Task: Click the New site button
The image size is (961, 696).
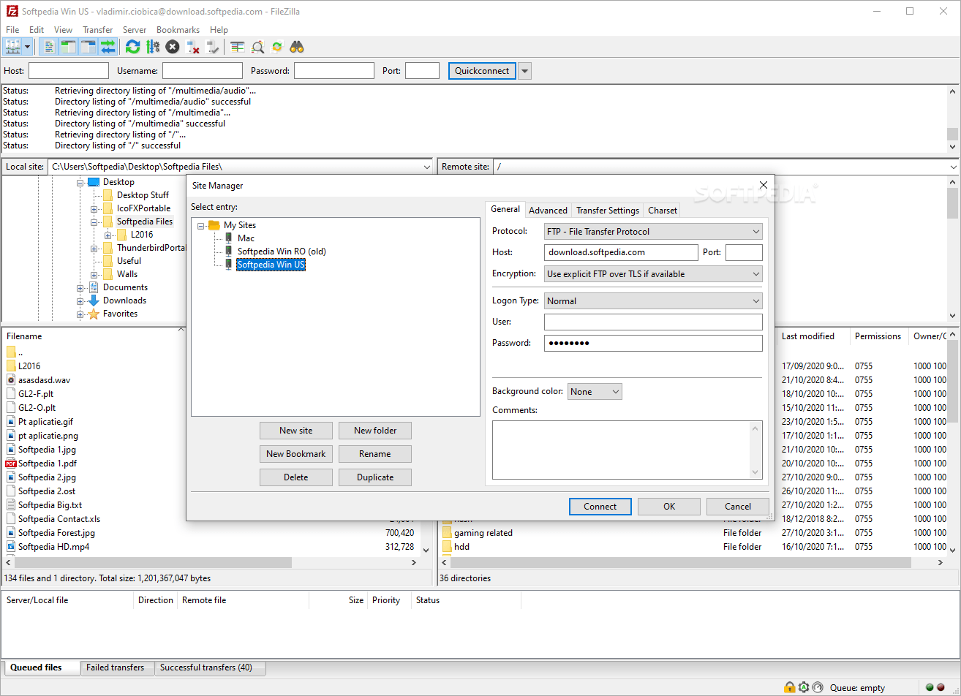Action: [296, 431]
